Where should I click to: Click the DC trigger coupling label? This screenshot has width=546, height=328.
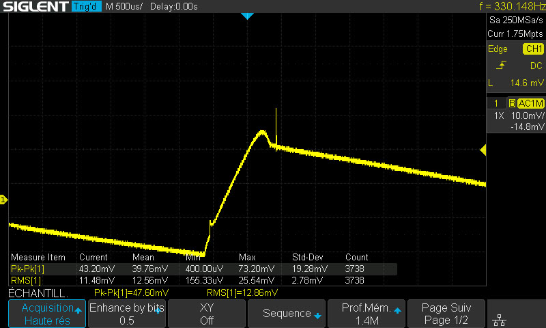[536, 66]
